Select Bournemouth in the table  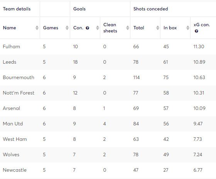click(19, 78)
